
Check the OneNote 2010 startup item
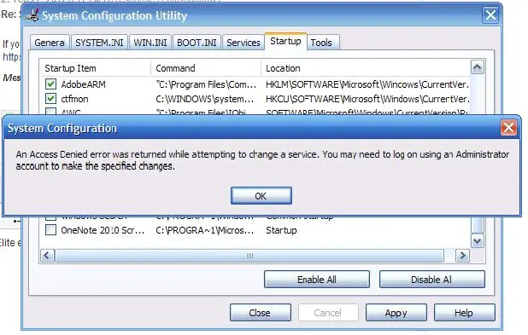click(51, 230)
